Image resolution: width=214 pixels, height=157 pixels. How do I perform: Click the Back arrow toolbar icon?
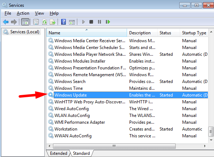coord(6,22)
